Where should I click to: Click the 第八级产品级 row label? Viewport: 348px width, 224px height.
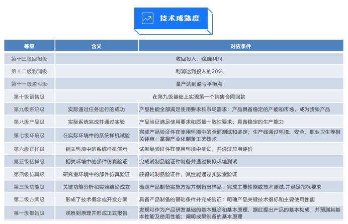pyautogui.click(x=29, y=122)
